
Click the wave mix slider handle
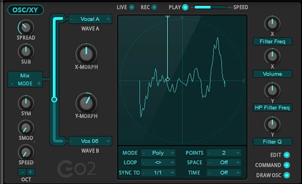54,99
